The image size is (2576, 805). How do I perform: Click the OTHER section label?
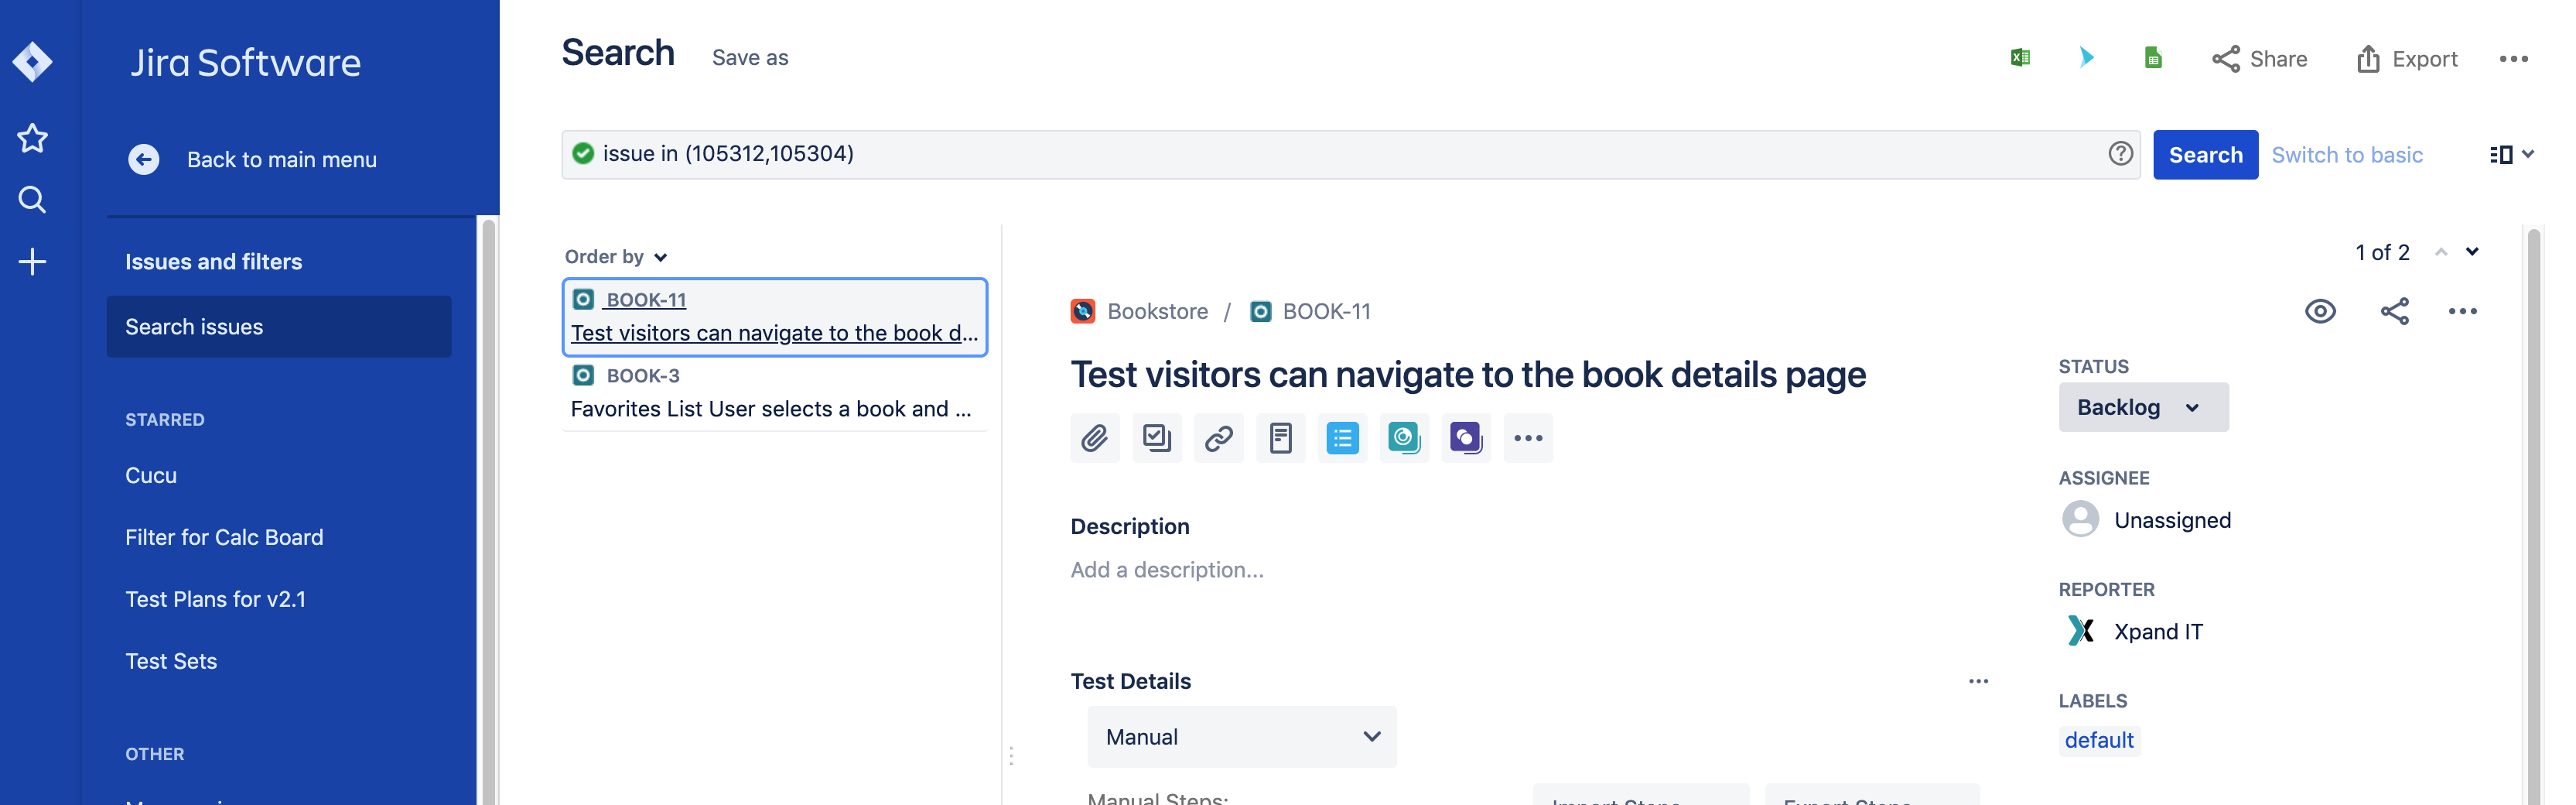[x=155, y=754]
